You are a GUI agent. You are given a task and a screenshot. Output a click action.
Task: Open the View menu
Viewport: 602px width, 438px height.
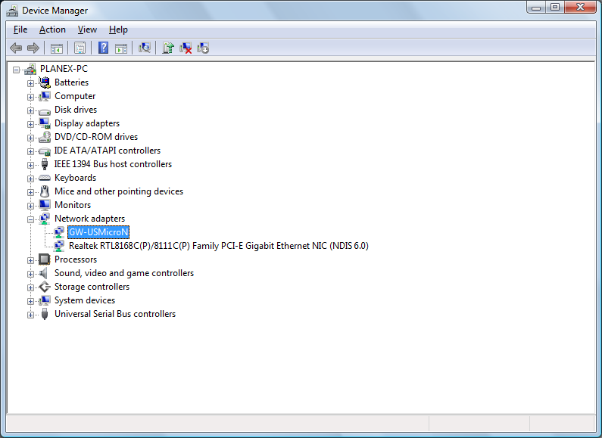point(87,30)
